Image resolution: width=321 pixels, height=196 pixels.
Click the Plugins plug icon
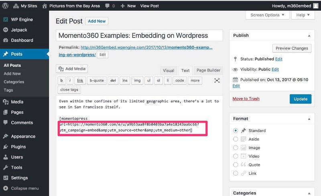tap(6, 147)
